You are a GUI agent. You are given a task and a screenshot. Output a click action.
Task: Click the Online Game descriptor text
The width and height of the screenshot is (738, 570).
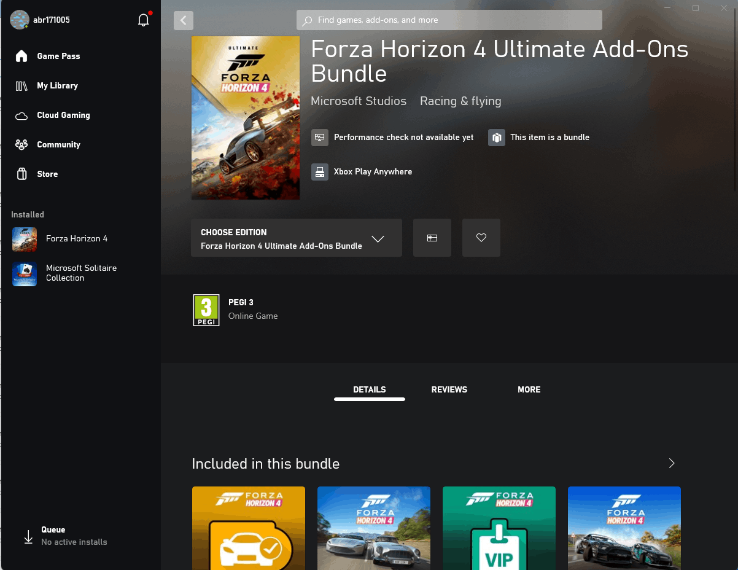(253, 316)
